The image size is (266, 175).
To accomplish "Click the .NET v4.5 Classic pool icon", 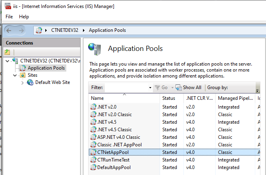I will click(x=93, y=130).
